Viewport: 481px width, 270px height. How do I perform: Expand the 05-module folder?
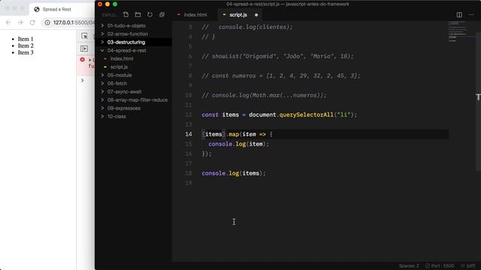102,75
